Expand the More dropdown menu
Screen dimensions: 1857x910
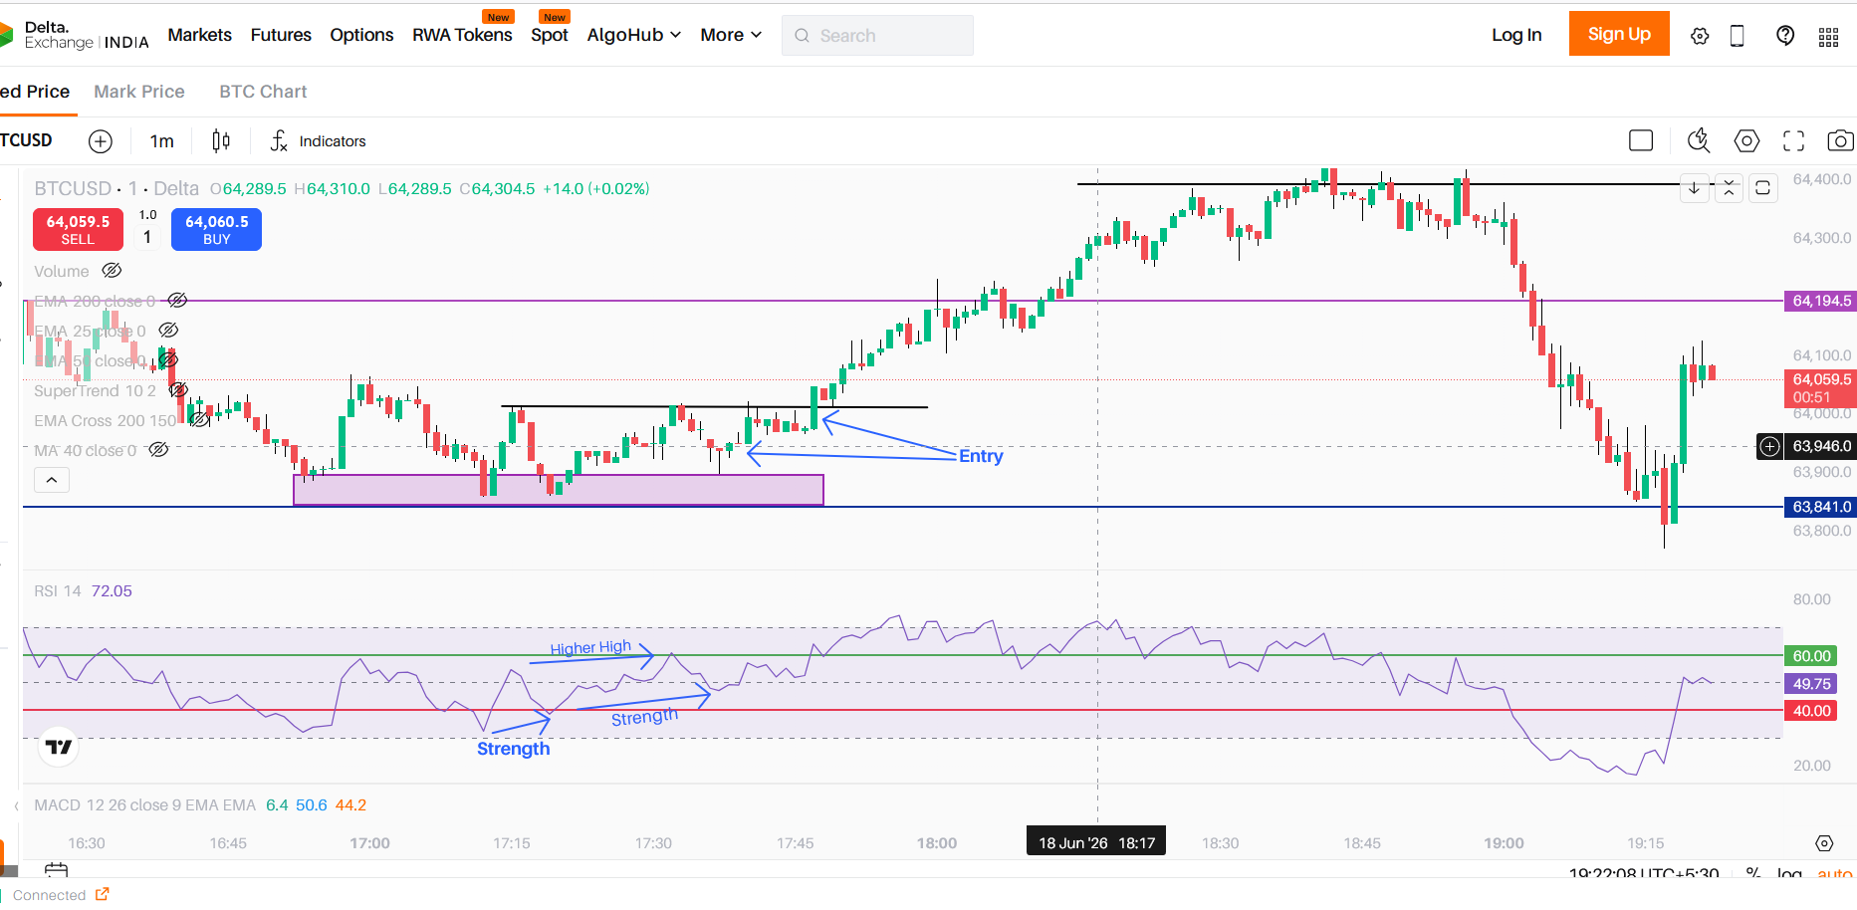coord(731,35)
